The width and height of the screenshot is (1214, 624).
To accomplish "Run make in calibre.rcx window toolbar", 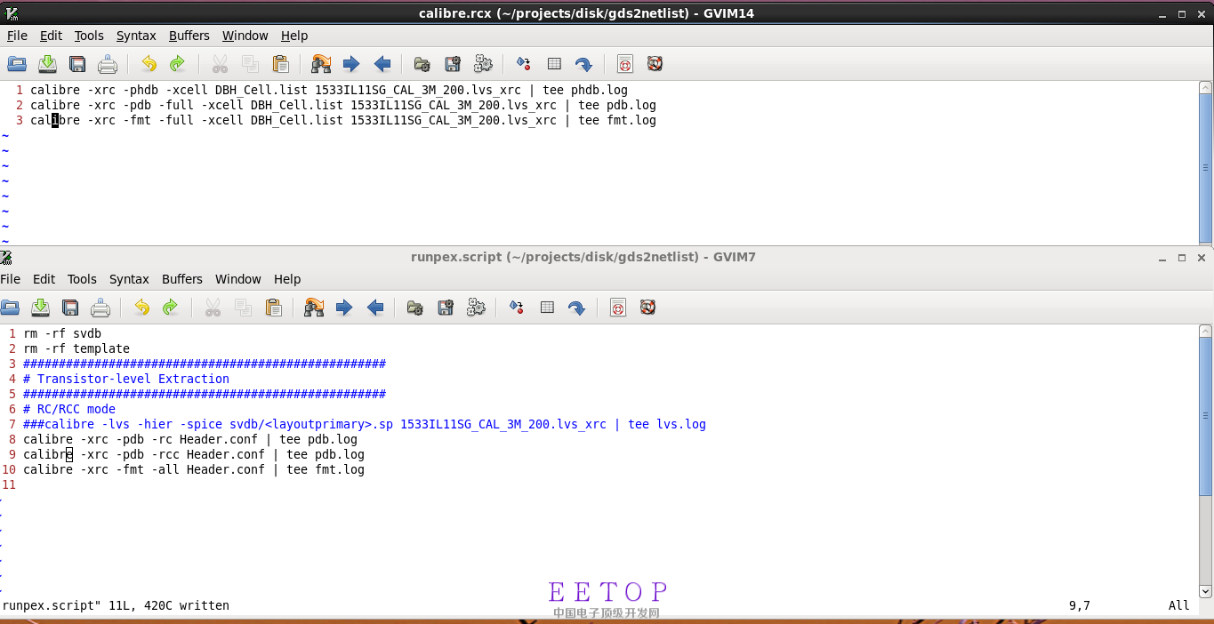I will pyautogui.click(x=524, y=64).
